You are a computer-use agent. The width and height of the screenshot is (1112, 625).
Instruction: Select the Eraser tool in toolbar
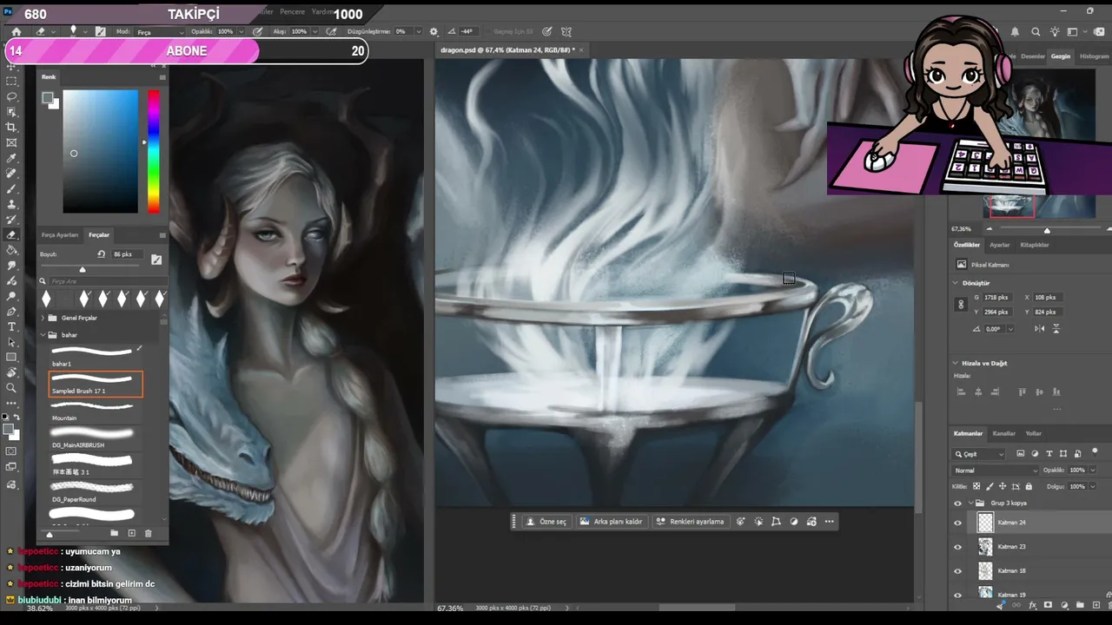[11, 234]
